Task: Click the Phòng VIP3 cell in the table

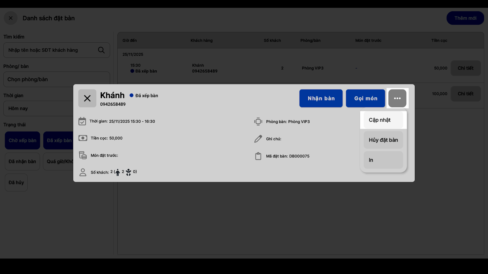Action: [x=313, y=68]
